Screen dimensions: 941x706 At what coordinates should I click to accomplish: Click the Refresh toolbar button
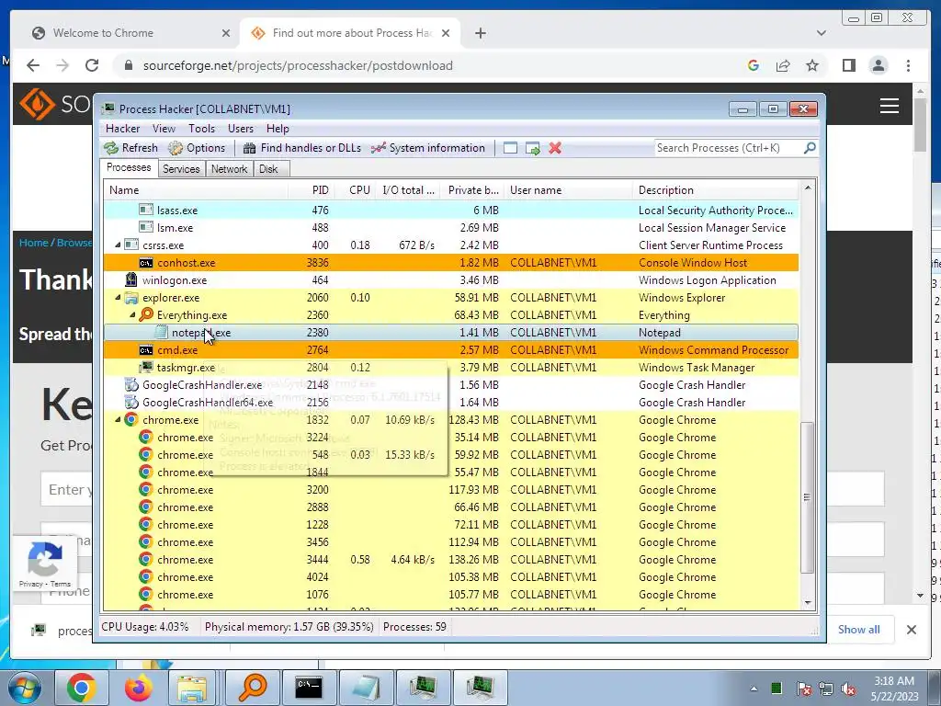coord(130,148)
